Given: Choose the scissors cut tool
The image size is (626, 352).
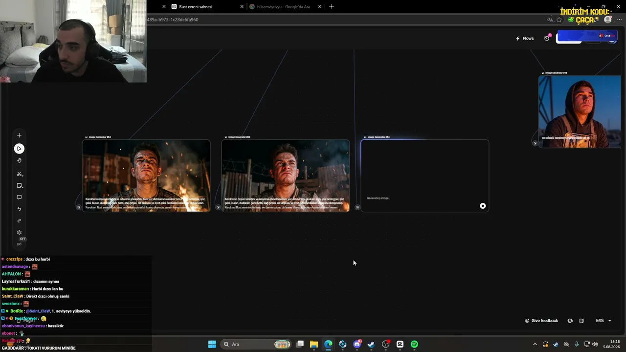Looking at the screenshot, I should [x=19, y=174].
